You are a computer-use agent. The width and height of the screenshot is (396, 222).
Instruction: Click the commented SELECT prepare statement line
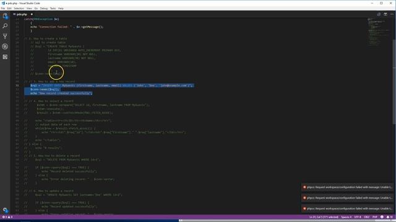[87, 105]
